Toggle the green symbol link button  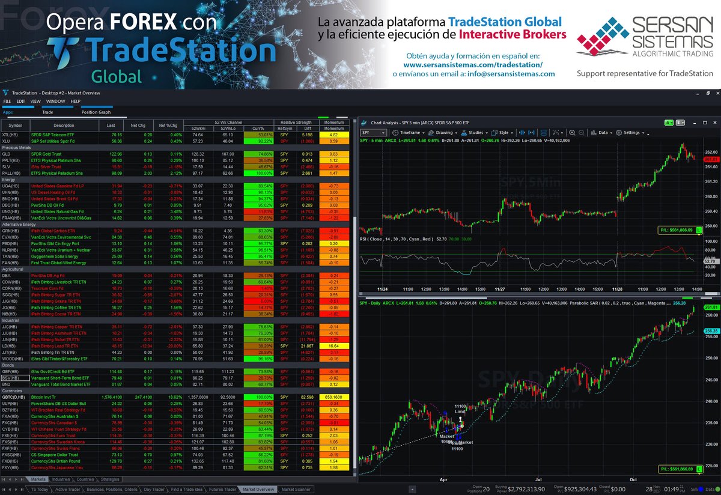pyautogui.click(x=668, y=123)
